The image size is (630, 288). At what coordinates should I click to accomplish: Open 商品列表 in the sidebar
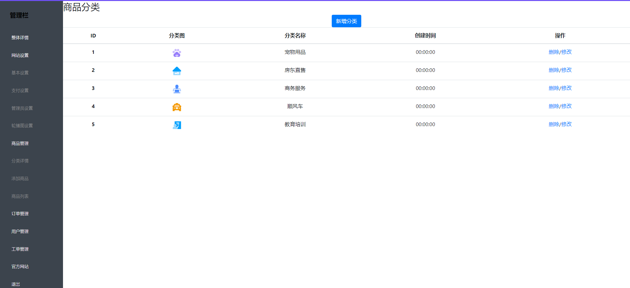20,196
